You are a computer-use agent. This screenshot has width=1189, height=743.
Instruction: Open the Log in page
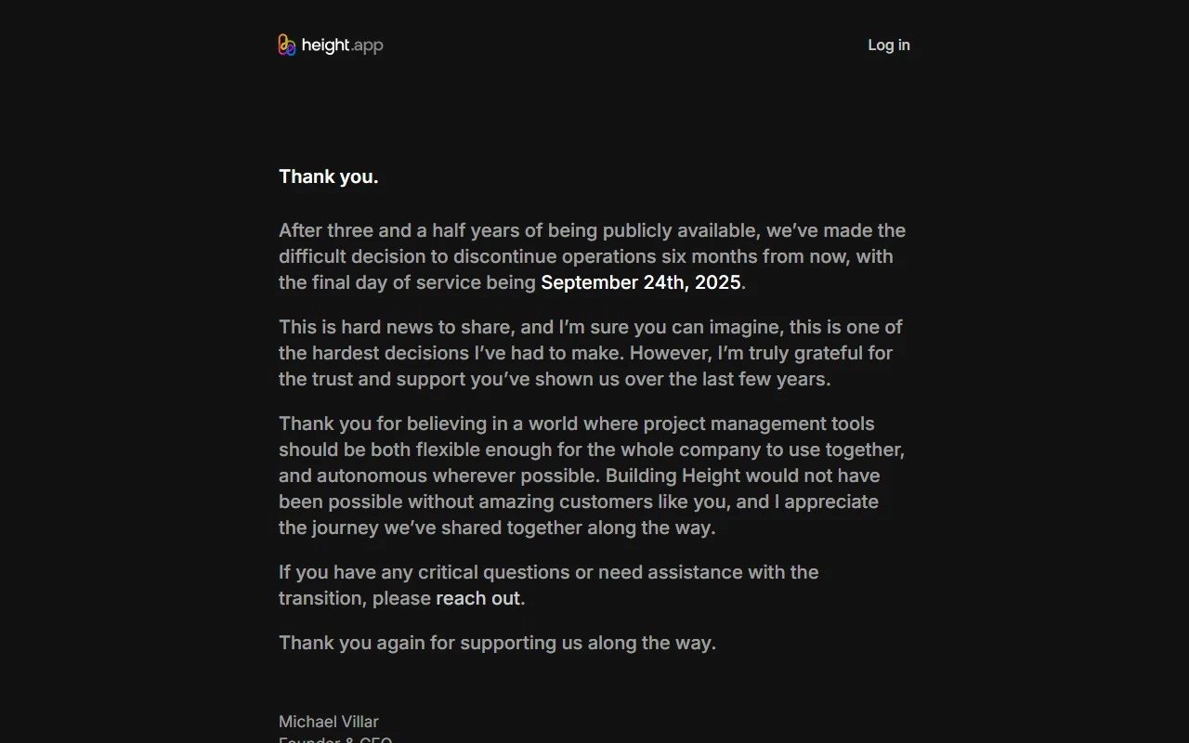click(x=889, y=45)
